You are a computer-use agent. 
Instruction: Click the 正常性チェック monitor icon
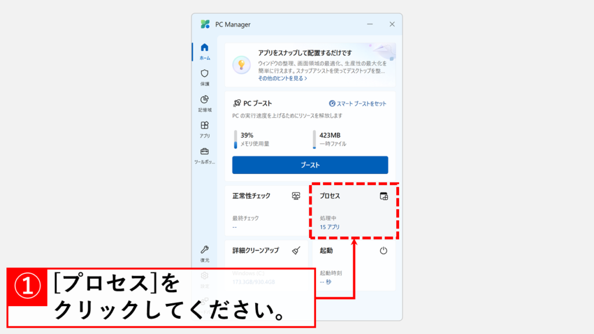click(296, 196)
